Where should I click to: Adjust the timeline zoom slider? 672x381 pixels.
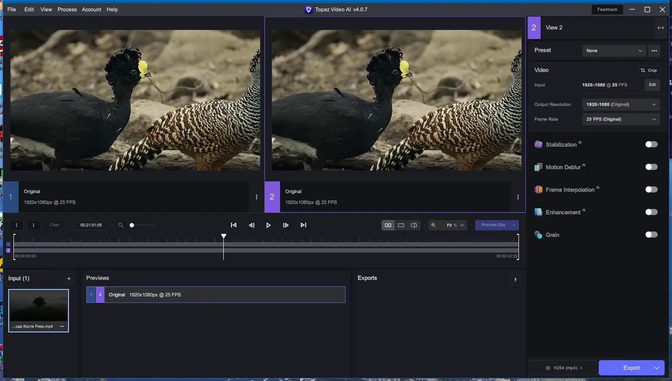[x=132, y=225]
